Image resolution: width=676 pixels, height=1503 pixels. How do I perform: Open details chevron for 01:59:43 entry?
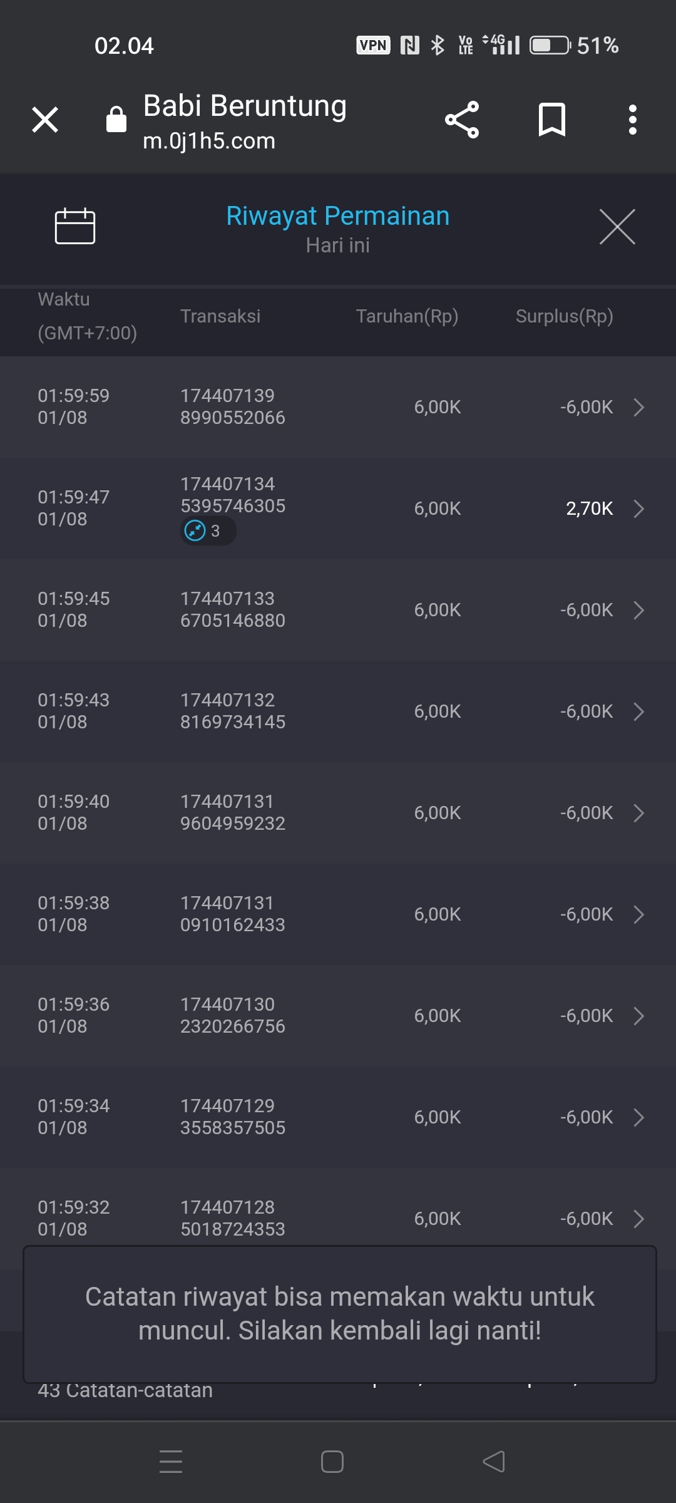coord(638,711)
